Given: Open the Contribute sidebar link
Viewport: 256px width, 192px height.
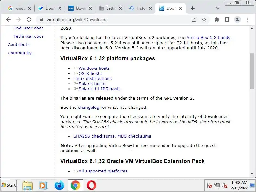Looking at the screenshot, I should click(19, 44).
